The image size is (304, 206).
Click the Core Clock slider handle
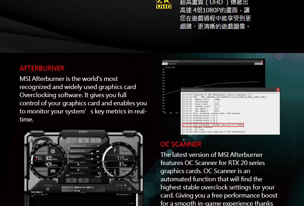(x=78, y=165)
